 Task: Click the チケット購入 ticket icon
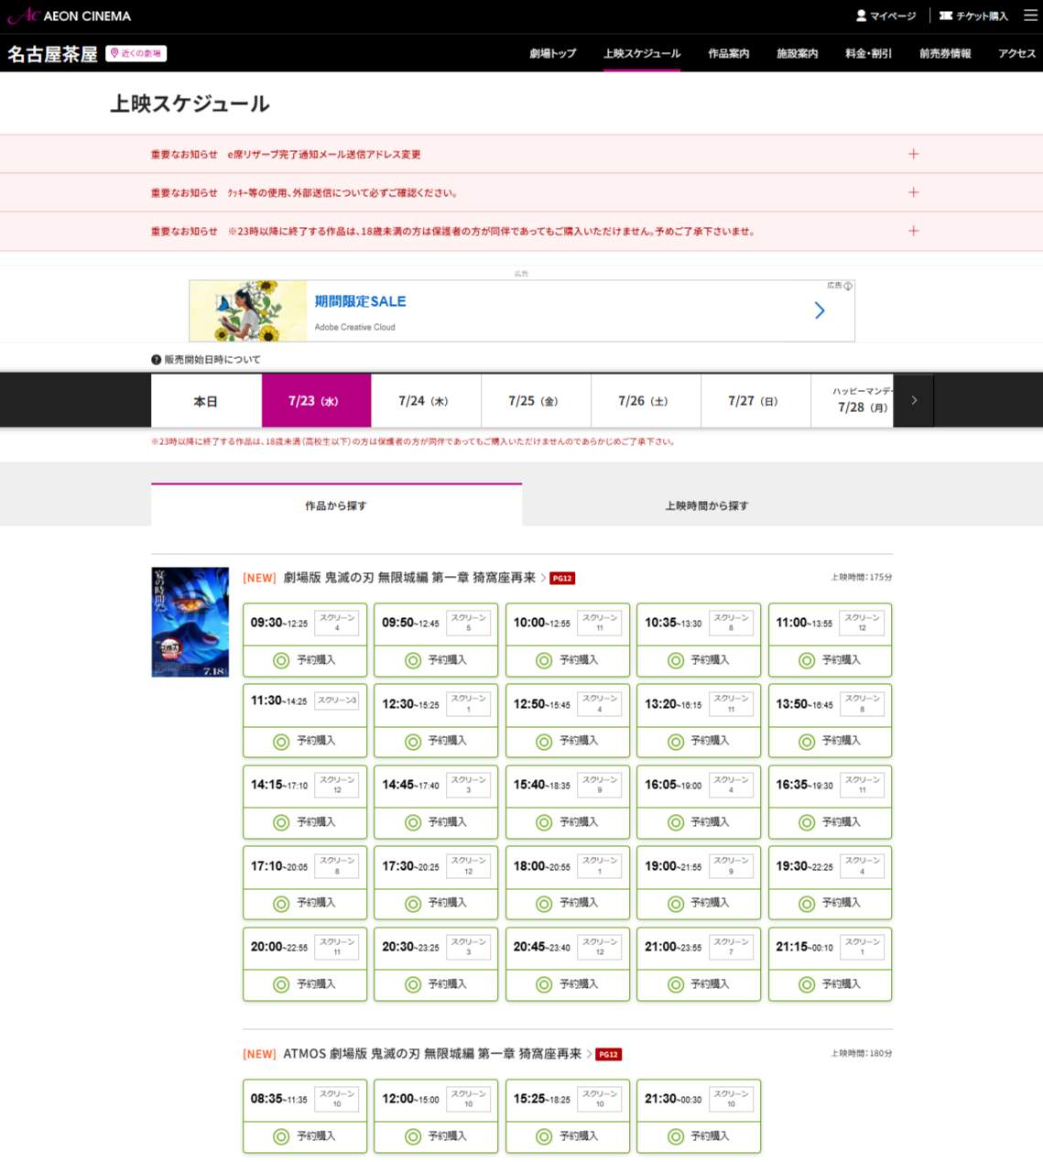tap(942, 16)
